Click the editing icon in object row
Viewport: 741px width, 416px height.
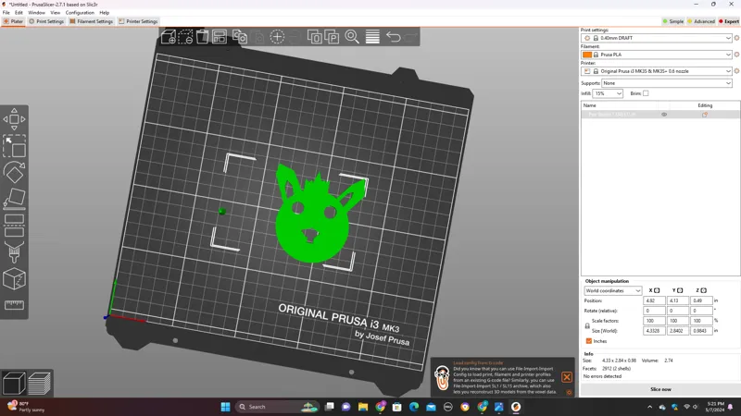tap(705, 115)
